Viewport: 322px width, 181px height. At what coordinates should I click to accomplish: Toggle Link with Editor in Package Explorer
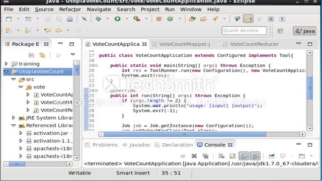pos(42,55)
